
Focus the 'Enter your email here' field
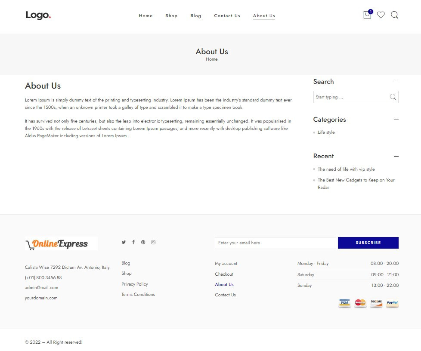tap(275, 243)
